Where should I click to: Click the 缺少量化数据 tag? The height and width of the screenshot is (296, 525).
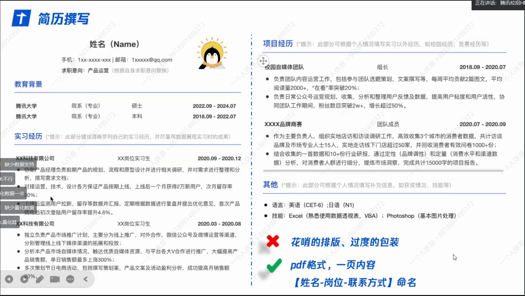click(18, 208)
